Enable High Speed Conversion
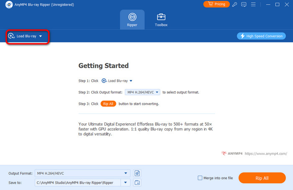 pyautogui.click(x=261, y=36)
